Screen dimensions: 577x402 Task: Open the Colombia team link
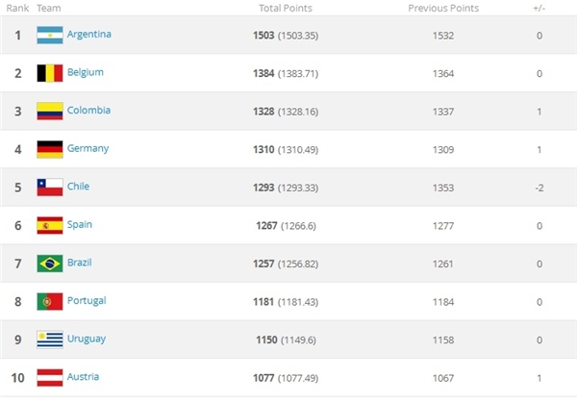(88, 110)
